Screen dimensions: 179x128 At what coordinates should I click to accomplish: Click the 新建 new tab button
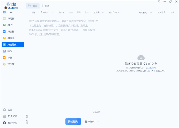[x=45, y=6]
